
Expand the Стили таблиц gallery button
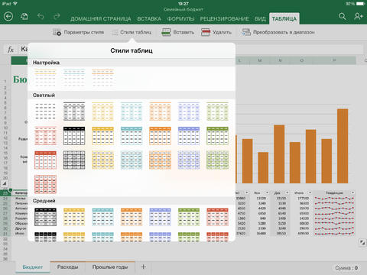[x=132, y=32]
